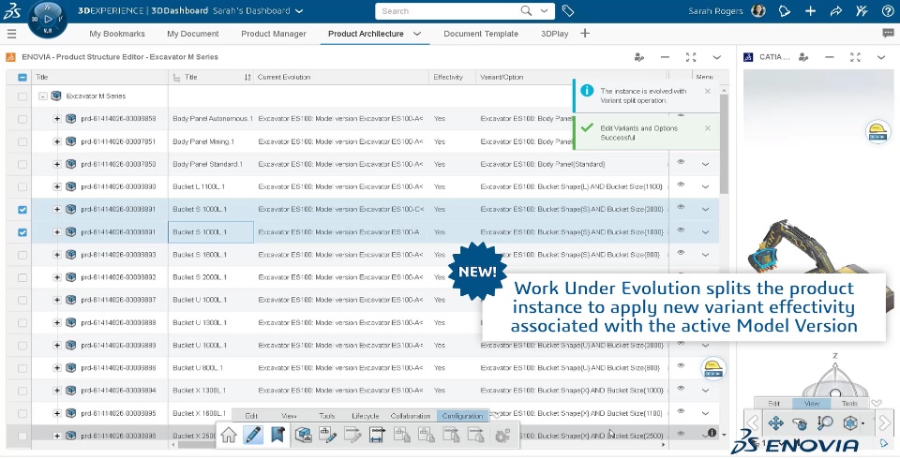The width and height of the screenshot is (900, 459).
Task: Click the edit evolution arrow-pencil icon
Action: coord(352,435)
